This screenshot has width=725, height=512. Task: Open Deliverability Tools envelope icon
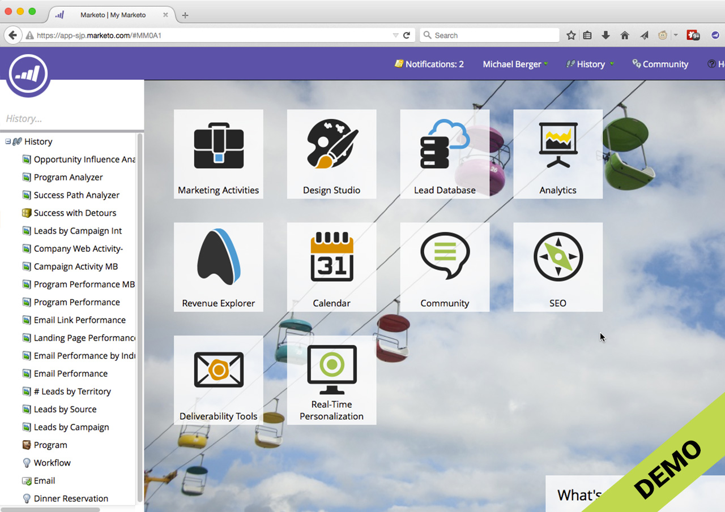pos(218,371)
